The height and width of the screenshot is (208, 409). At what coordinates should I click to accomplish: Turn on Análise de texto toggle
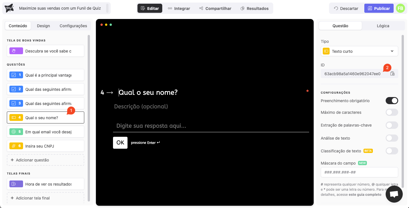[392, 138]
